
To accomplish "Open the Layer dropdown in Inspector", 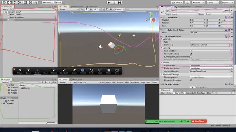I will (219, 14).
